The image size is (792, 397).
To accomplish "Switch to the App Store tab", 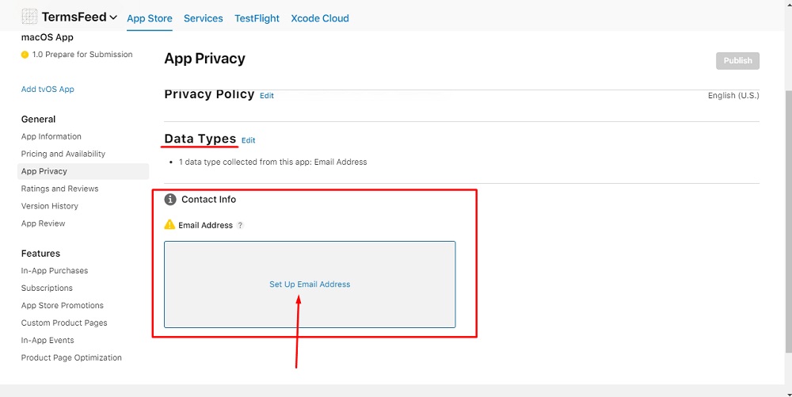I will tap(150, 19).
